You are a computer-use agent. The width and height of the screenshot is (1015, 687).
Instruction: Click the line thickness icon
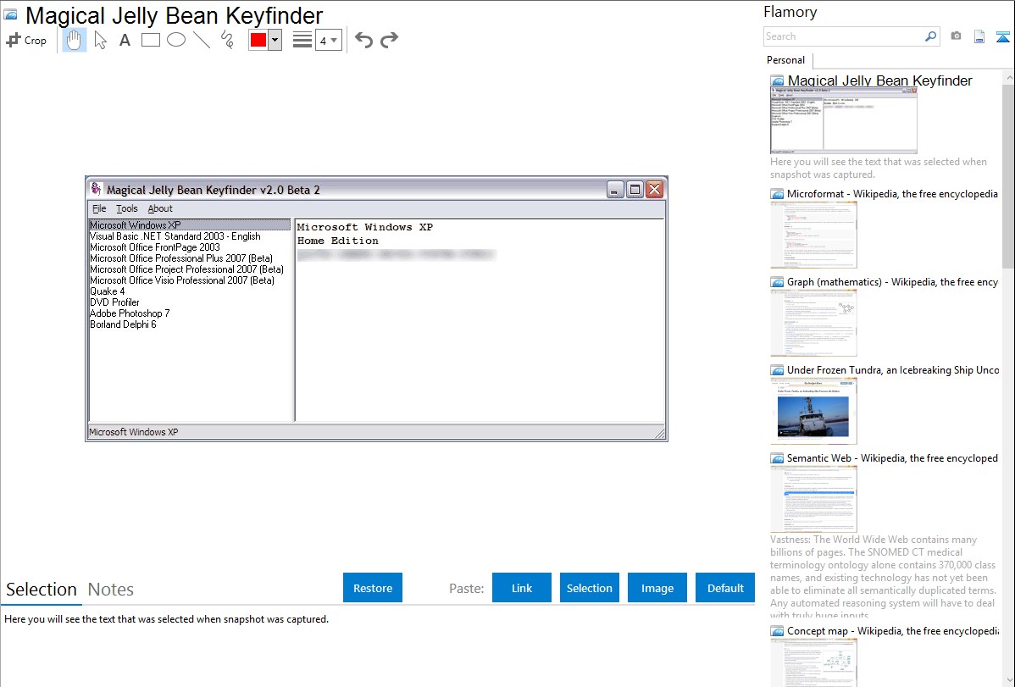302,40
